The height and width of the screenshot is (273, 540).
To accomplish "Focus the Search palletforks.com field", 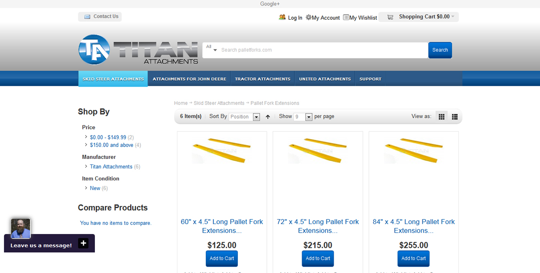I will pos(323,50).
